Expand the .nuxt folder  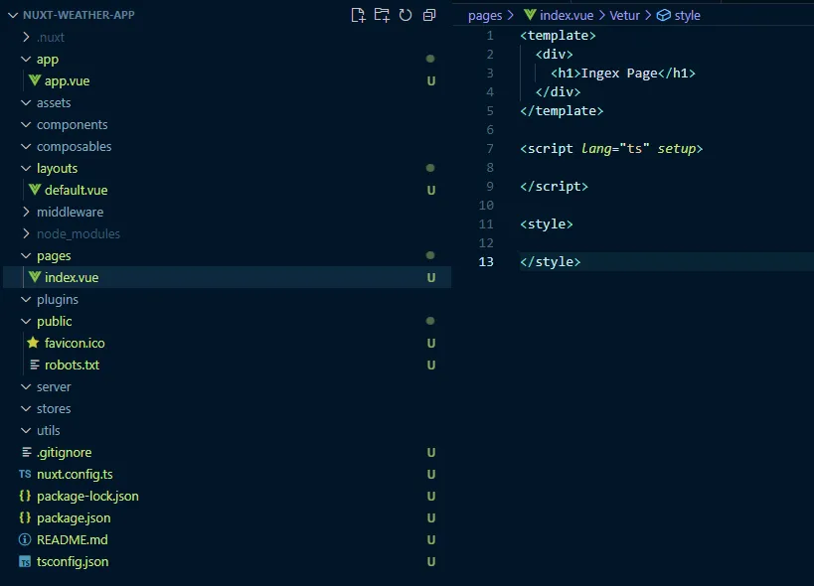[x=26, y=37]
